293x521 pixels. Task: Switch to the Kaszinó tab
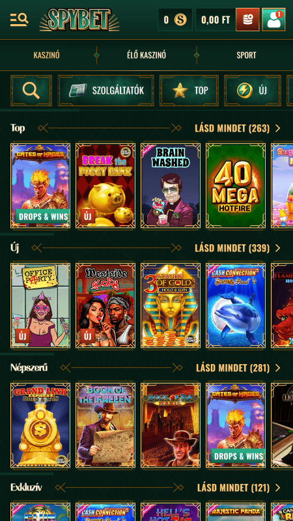coord(46,55)
